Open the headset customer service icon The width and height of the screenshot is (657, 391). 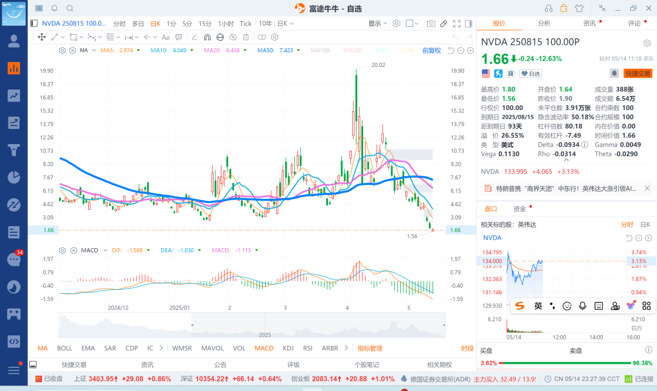click(x=549, y=9)
